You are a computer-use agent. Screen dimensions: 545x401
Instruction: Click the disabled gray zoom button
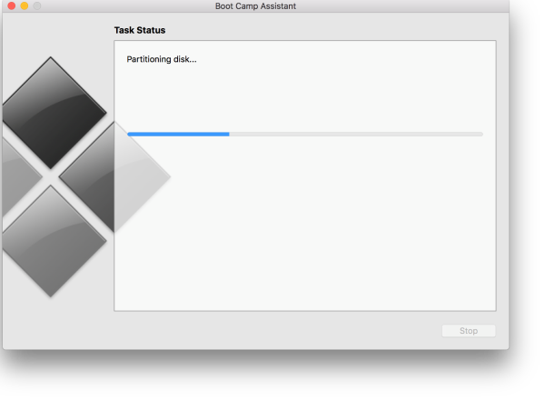(37, 6)
